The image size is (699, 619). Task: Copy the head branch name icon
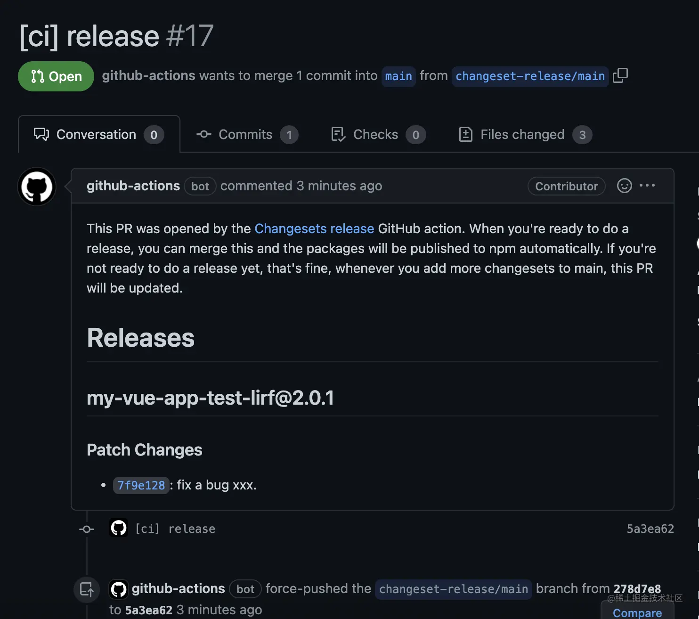620,75
